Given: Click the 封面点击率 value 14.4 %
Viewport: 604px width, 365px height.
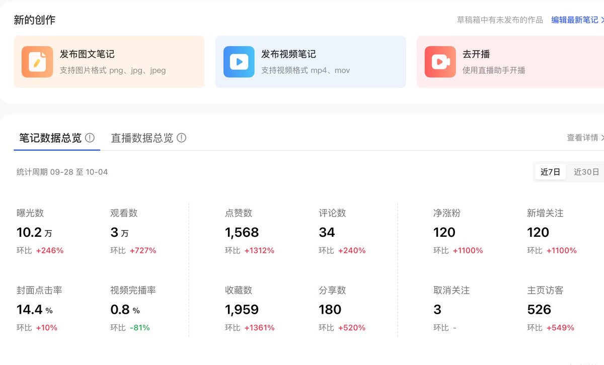Looking at the screenshot, I should (x=34, y=310).
